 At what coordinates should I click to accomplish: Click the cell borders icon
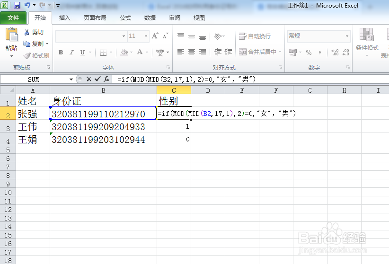point(104,53)
